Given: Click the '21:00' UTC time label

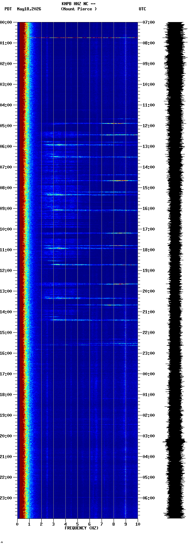Looking at the screenshot, I should 149,312.
